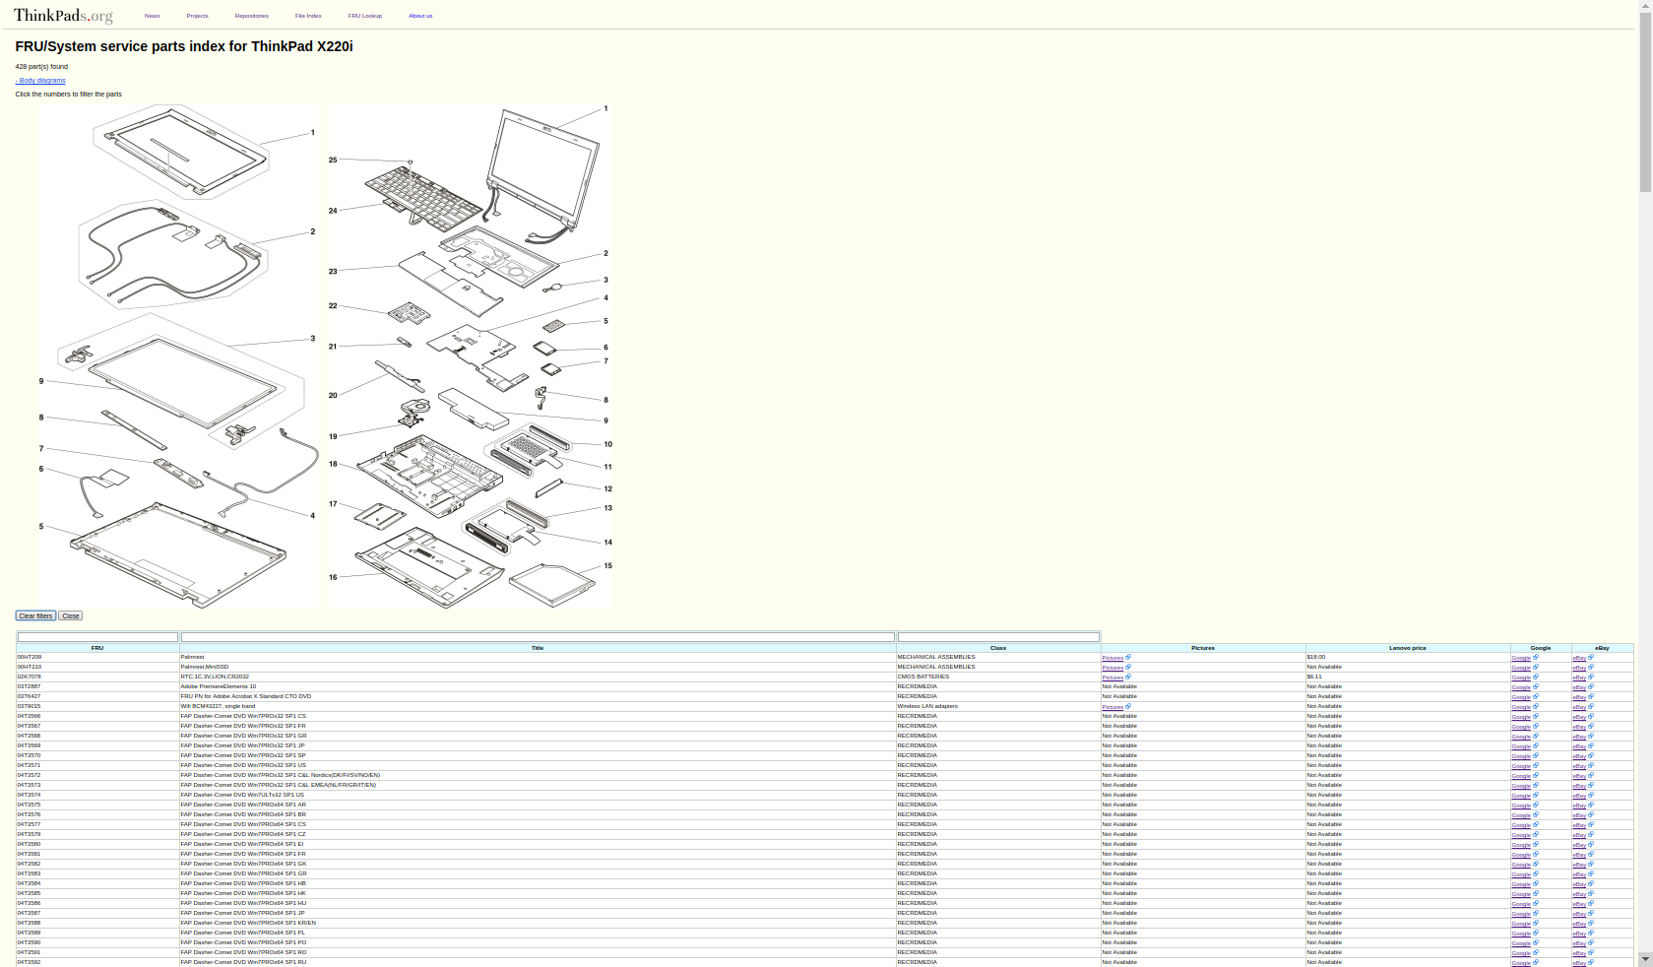Screen dimensions: 1653x967
Task: Select the 'Wireless LAN adapters' class cell
Action: tap(998, 706)
